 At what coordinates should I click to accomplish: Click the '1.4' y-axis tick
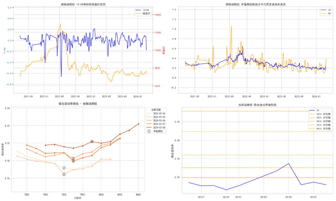[x=174, y=10]
